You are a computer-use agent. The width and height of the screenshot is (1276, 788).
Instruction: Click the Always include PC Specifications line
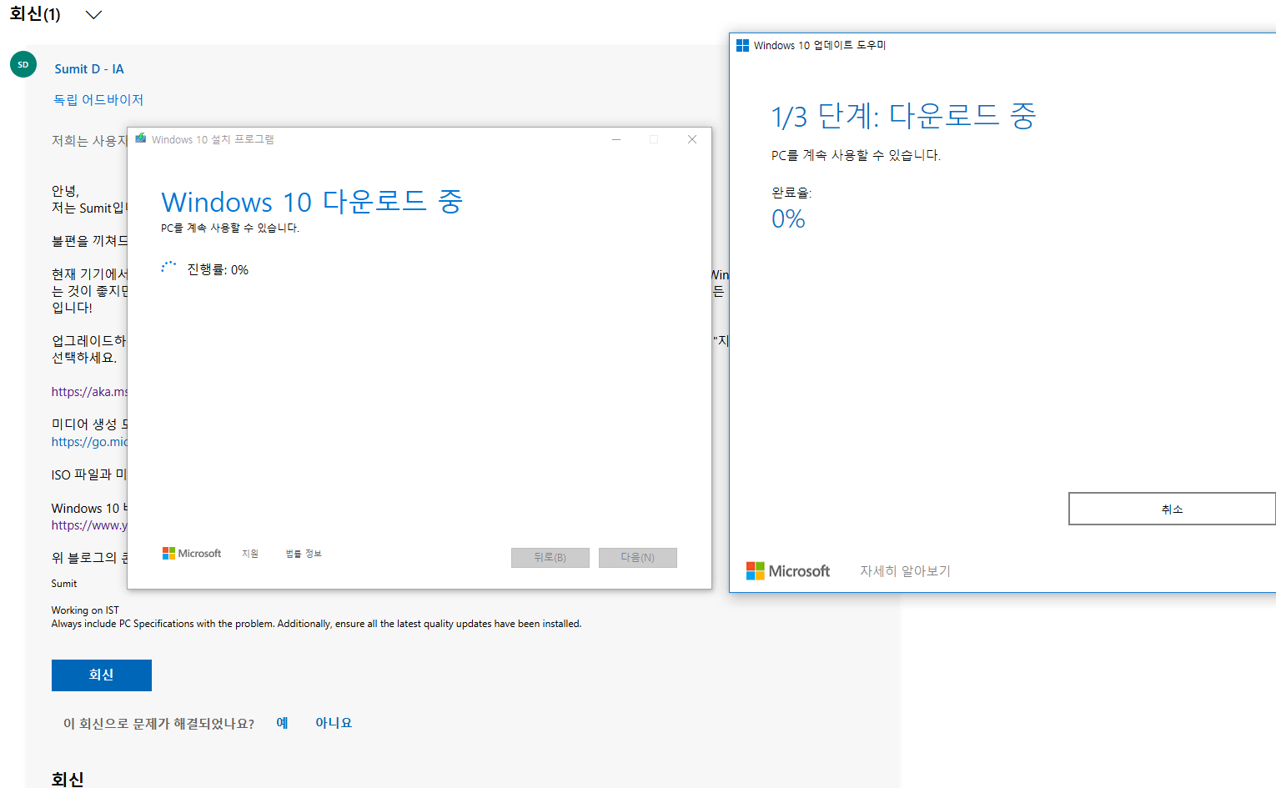tap(316, 624)
